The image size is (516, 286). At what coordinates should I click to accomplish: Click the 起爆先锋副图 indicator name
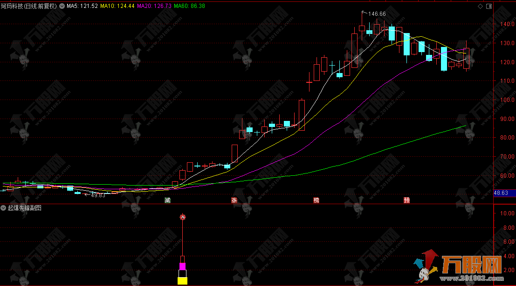[24, 208]
